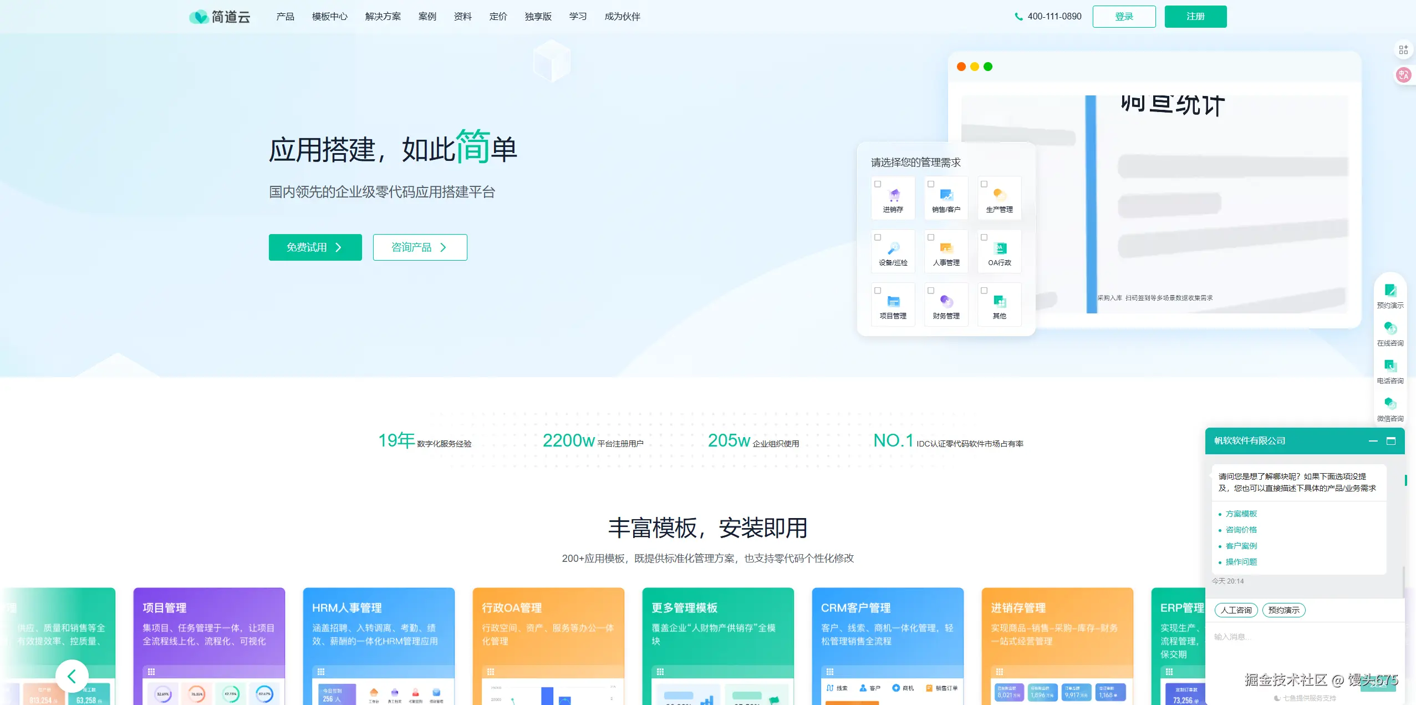The height and width of the screenshot is (705, 1416).
Task: Open the 微信咨询 sidebar icon
Action: (x=1390, y=404)
